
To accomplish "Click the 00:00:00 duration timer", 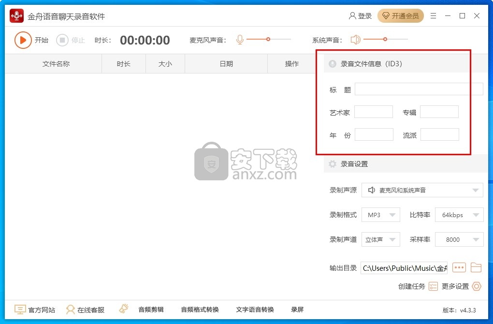I will (x=145, y=40).
